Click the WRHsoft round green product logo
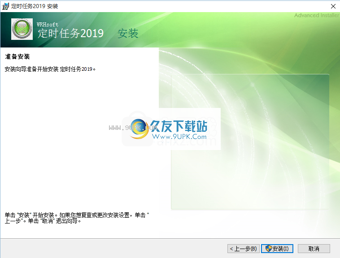340x258 pixels. click(x=22, y=29)
